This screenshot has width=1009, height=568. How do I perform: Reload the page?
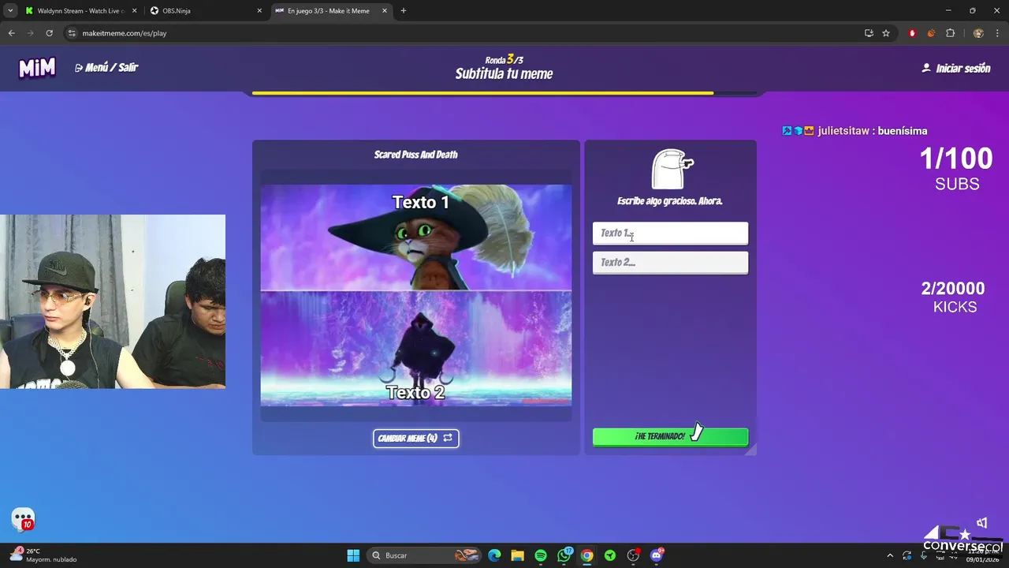(49, 33)
